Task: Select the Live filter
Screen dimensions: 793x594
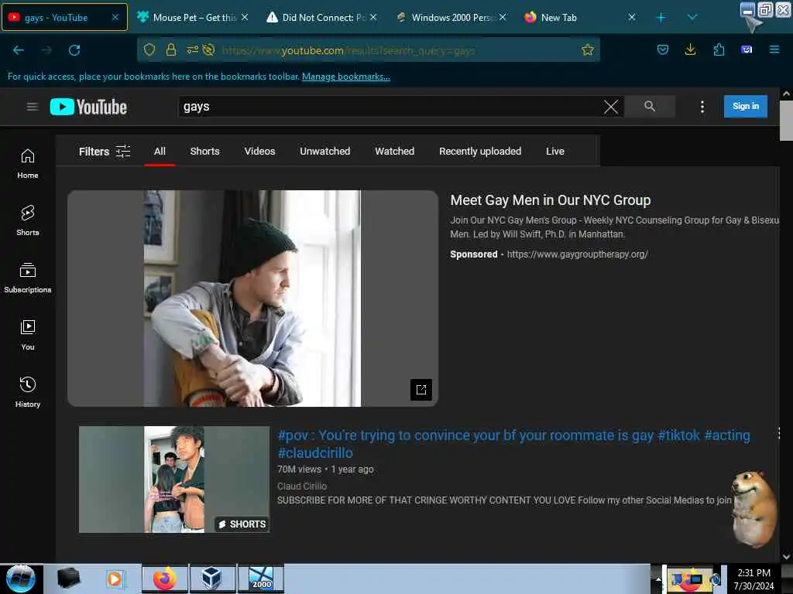Action: coord(554,151)
